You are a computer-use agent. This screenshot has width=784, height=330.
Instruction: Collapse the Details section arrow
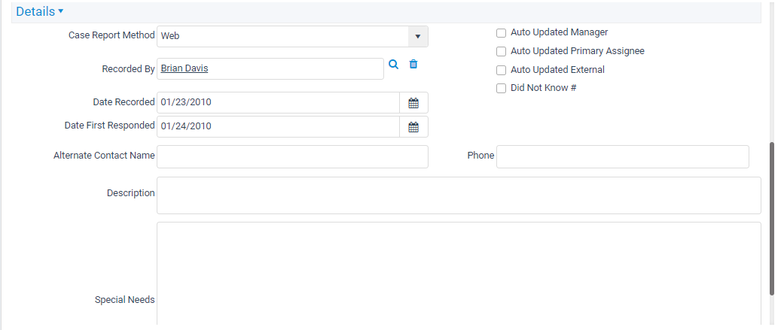coord(61,11)
